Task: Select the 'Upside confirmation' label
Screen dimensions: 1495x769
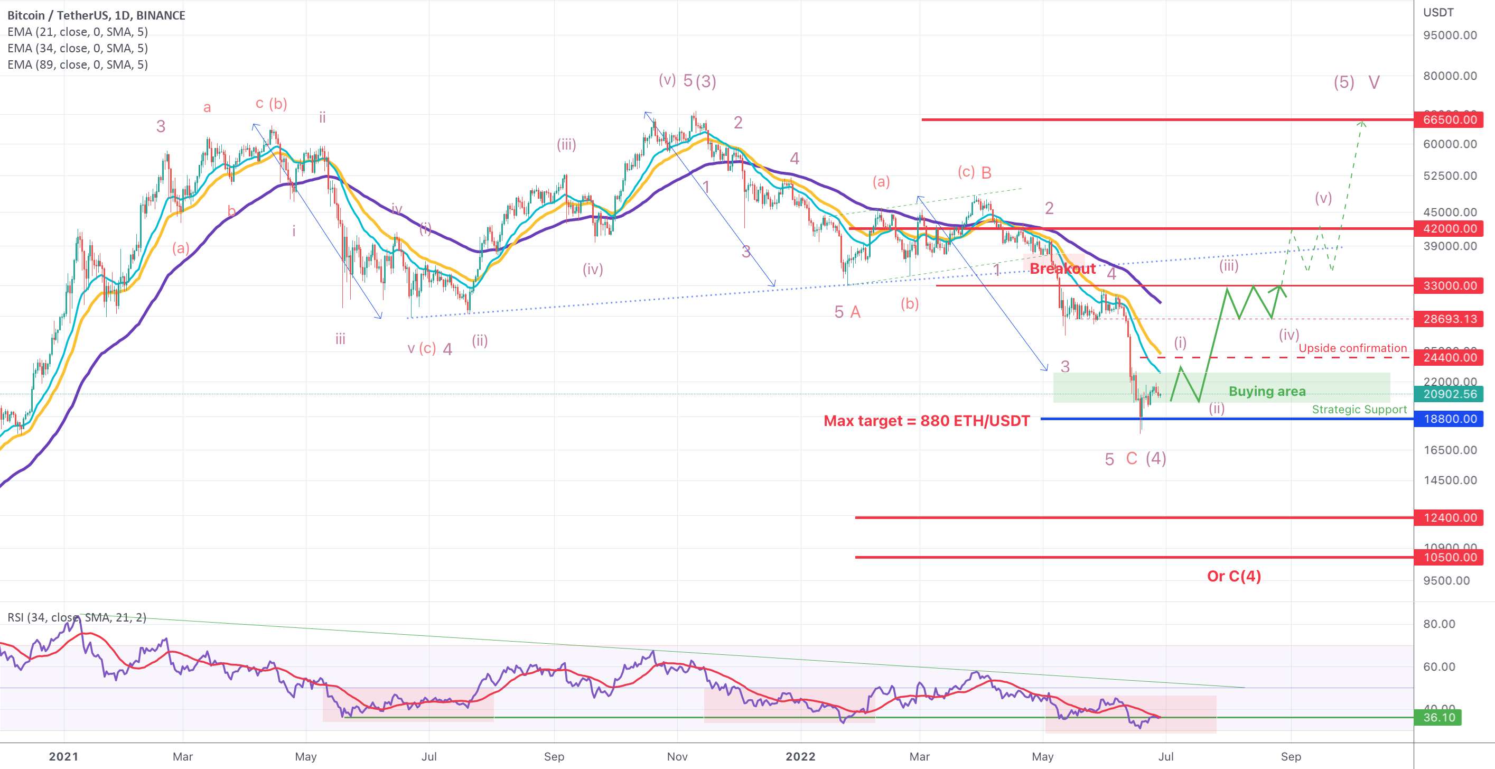Action: pyautogui.click(x=1352, y=348)
